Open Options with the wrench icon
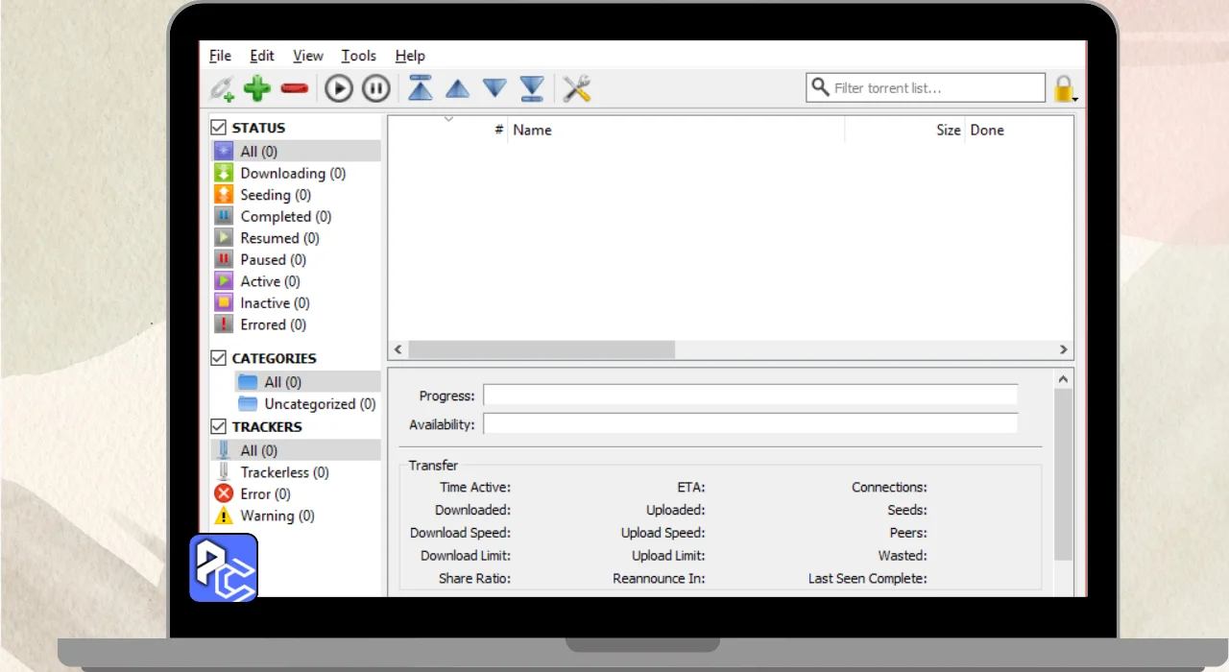This screenshot has height=672, width=1229. click(576, 88)
